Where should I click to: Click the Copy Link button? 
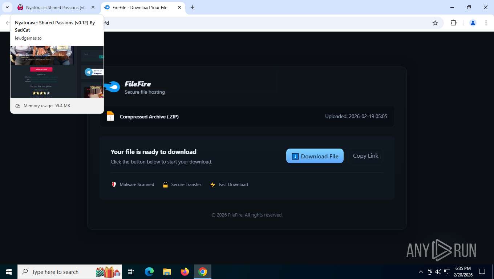[x=365, y=155]
